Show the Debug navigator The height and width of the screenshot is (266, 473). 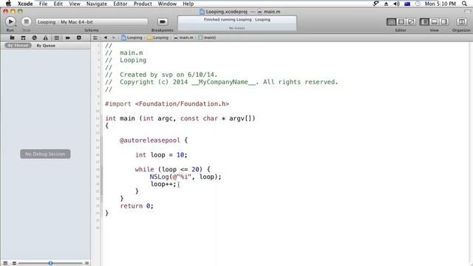pyautogui.click(x=56, y=38)
